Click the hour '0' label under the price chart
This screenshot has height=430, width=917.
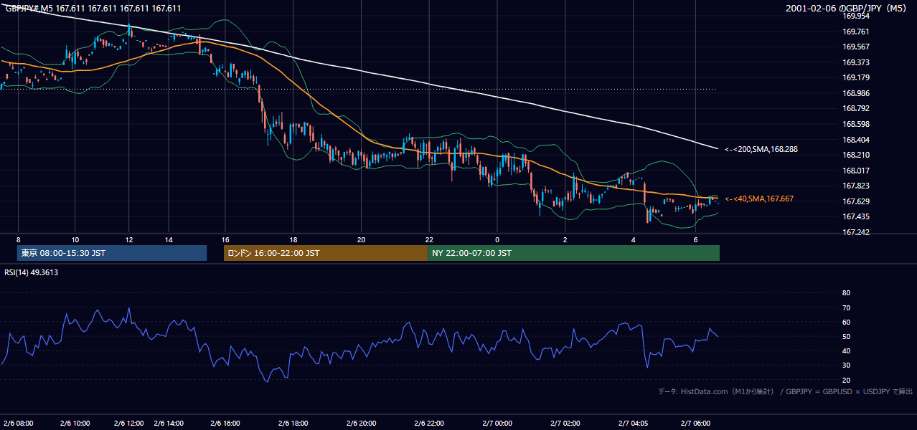(497, 239)
